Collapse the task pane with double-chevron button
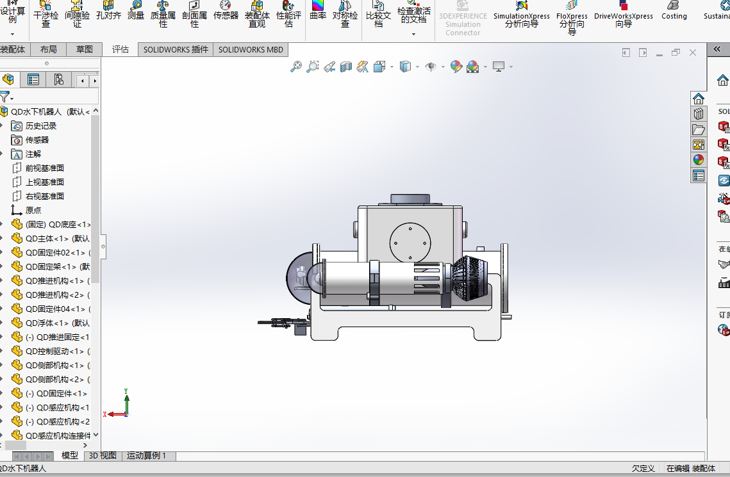 coord(717,49)
